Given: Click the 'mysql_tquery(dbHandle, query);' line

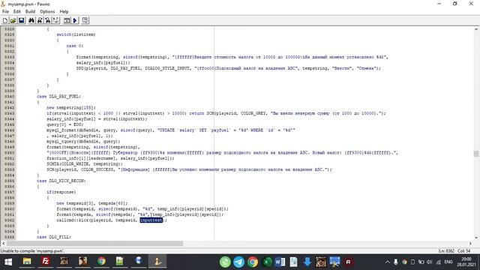Looking at the screenshot, I should pyautogui.click(x=83, y=142).
